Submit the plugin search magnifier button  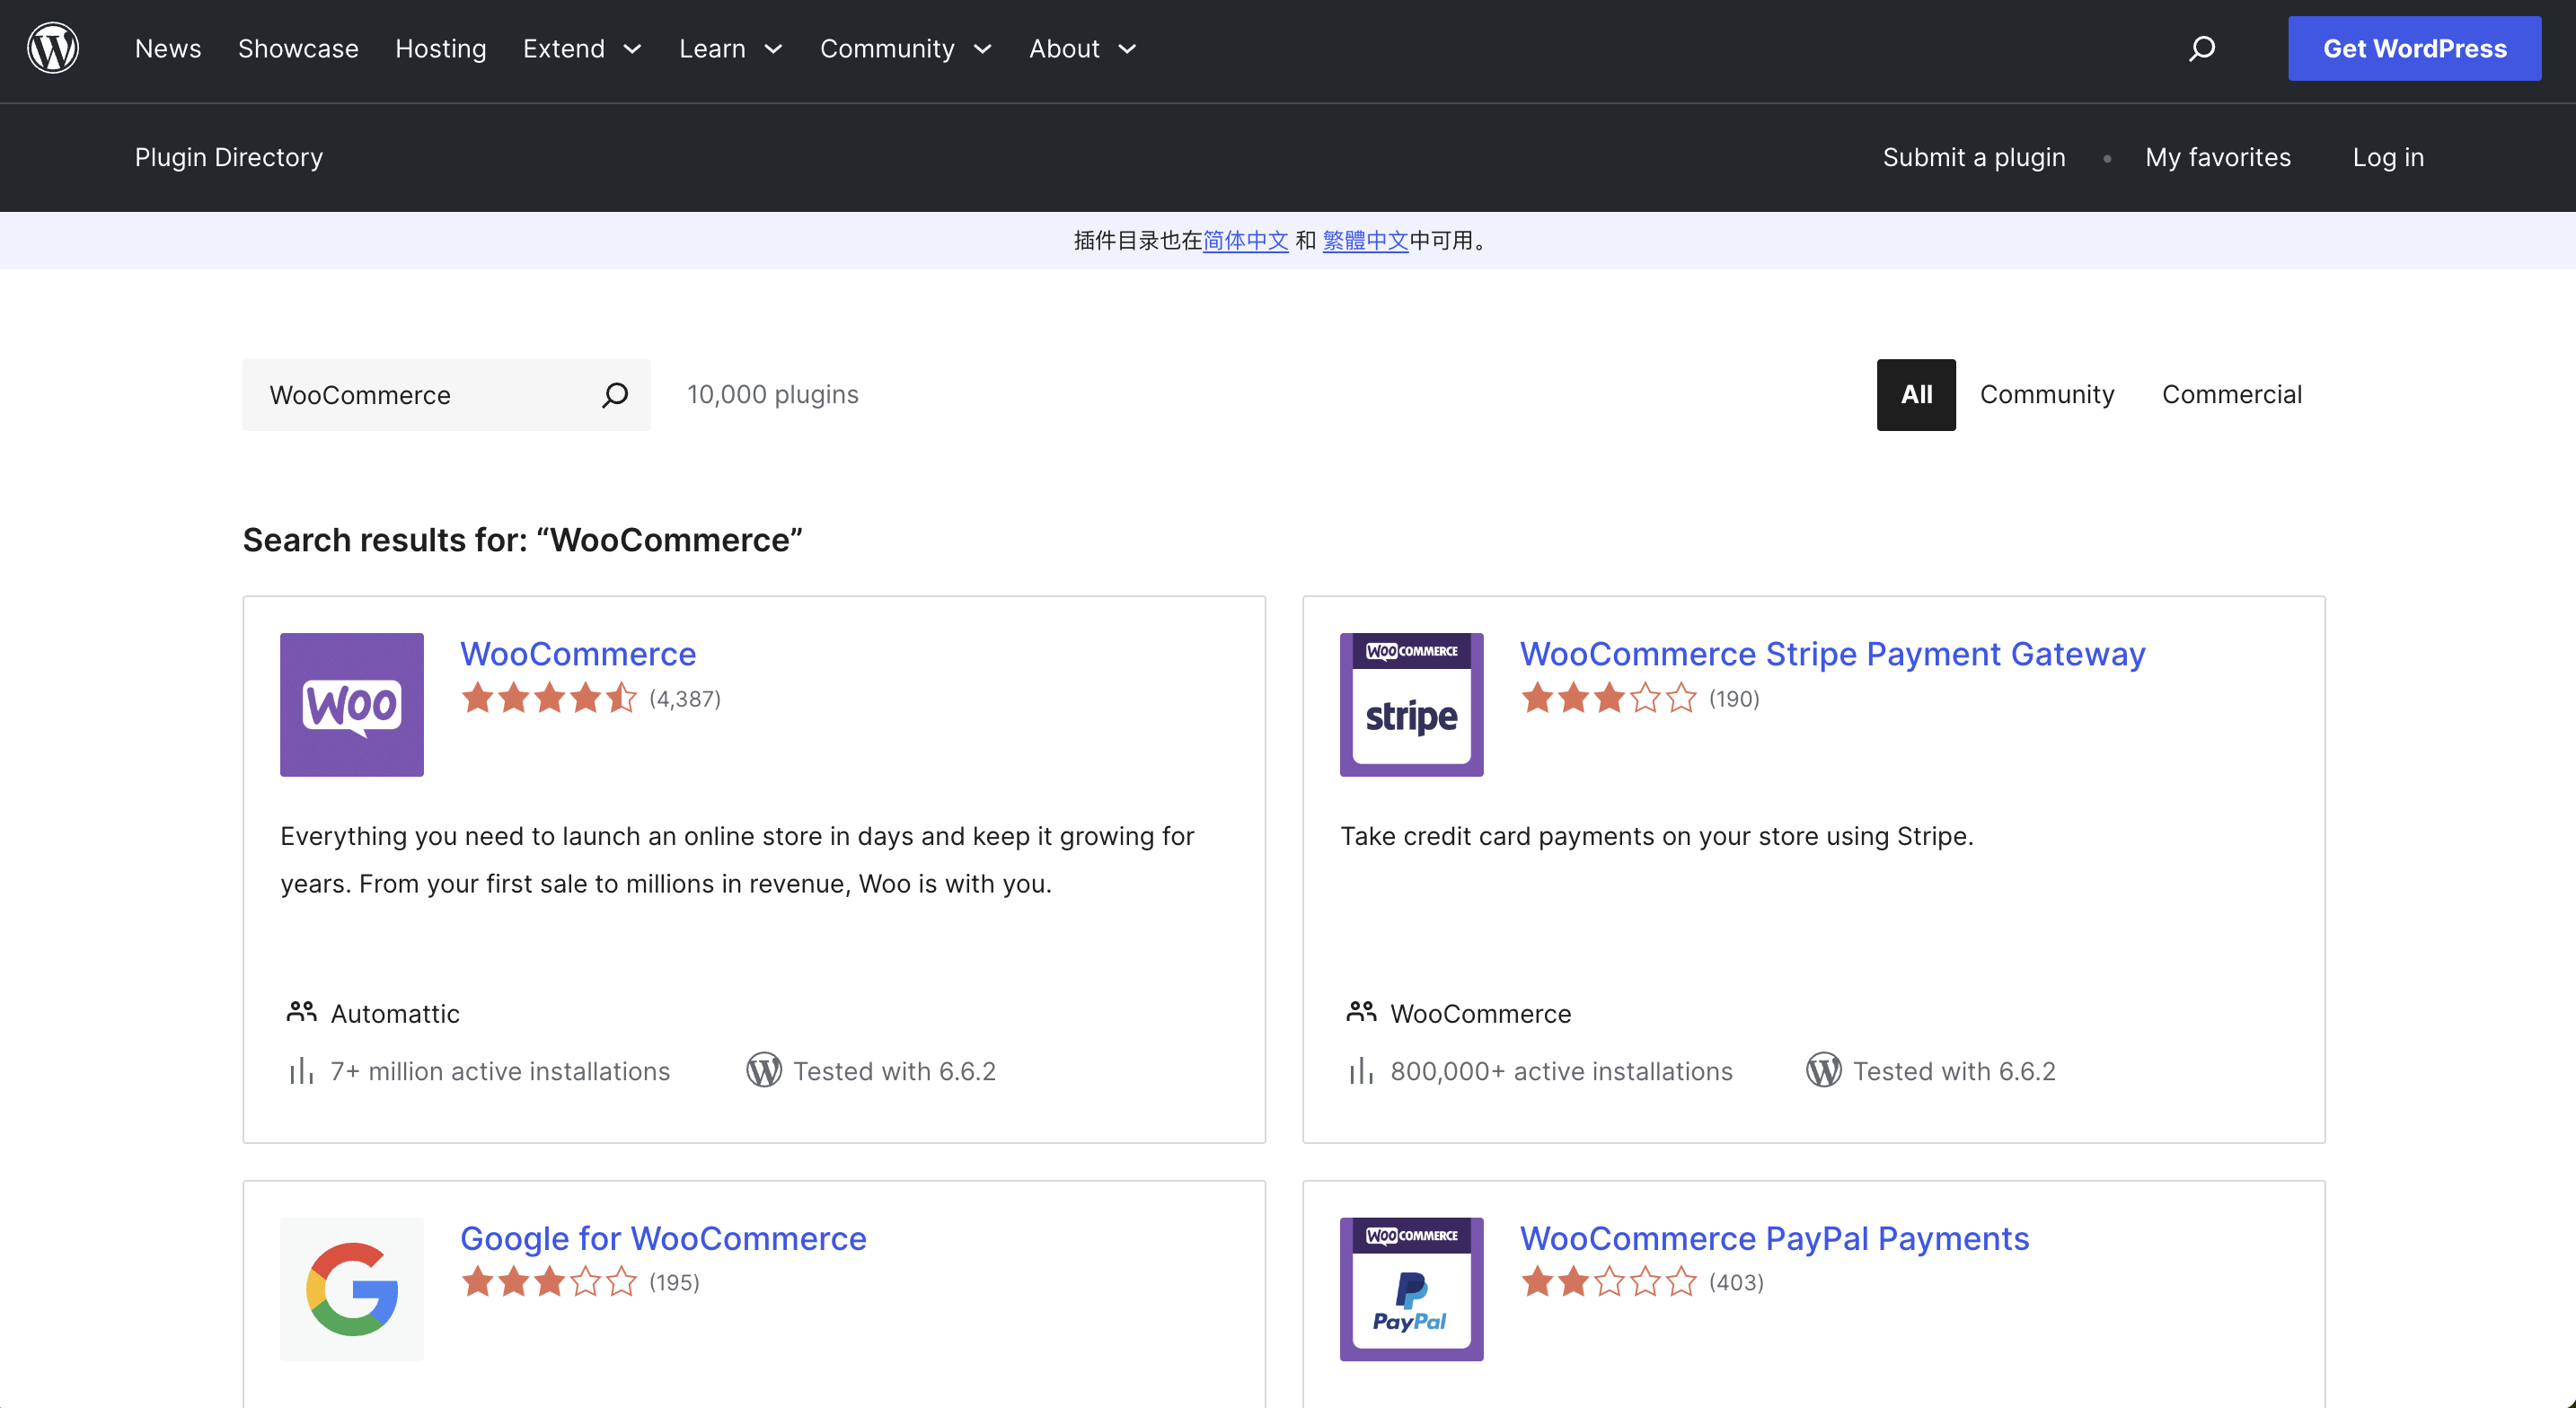click(615, 395)
